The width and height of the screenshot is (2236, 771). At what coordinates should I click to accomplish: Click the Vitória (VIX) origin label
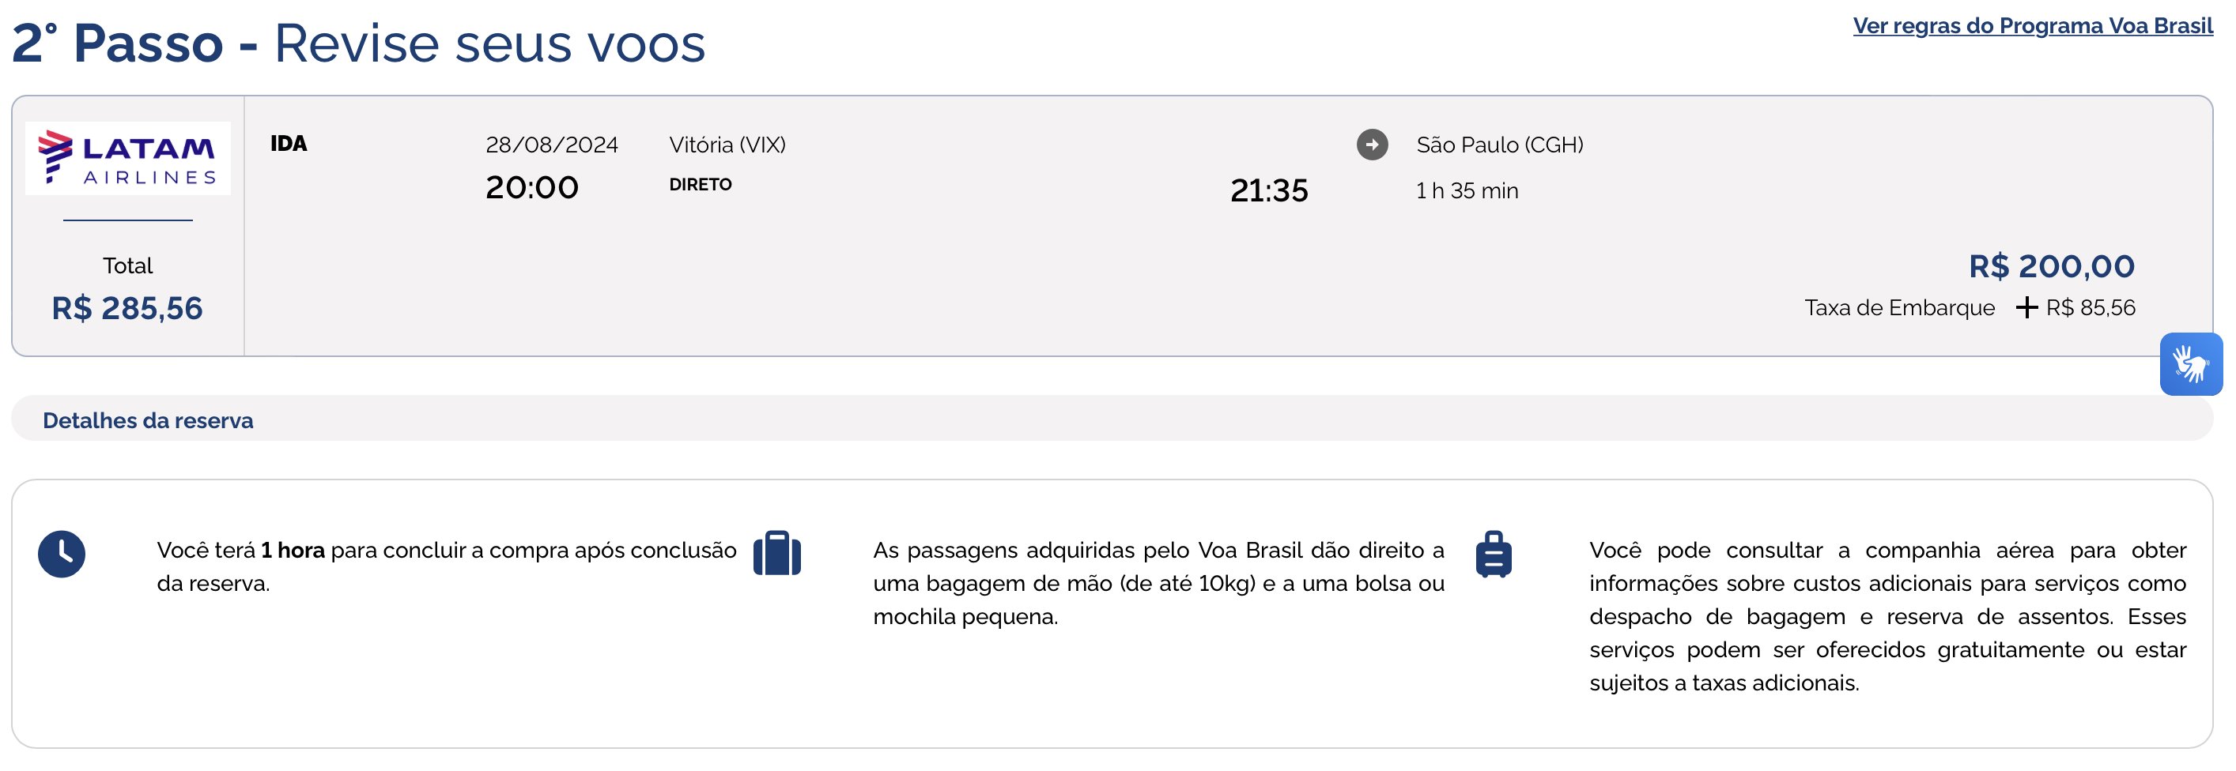[x=727, y=145]
